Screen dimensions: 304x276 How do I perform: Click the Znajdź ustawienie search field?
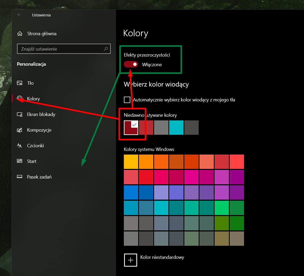[60, 49]
